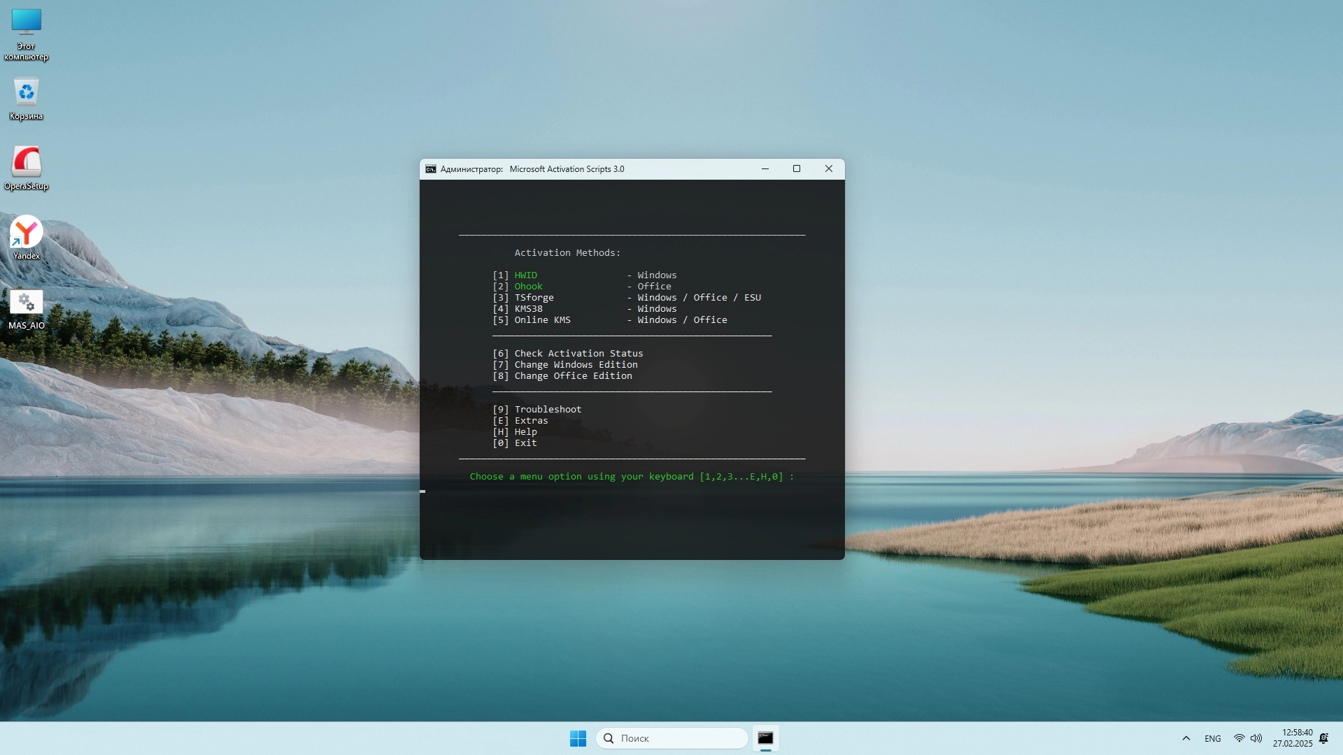The width and height of the screenshot is (1343, 755).
Task: Maximize the Activation Scripts window
Action: point(797,169)
